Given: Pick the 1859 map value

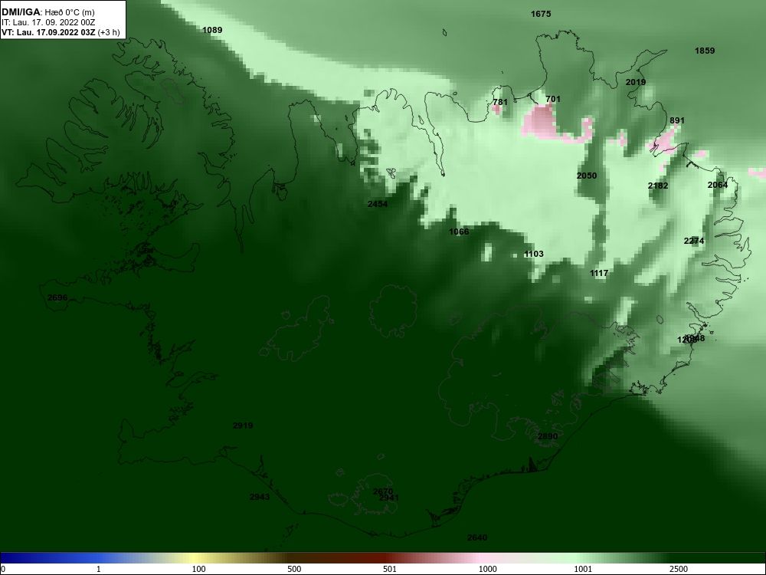Looking at the screenshot, I should [x=705, y=51].
